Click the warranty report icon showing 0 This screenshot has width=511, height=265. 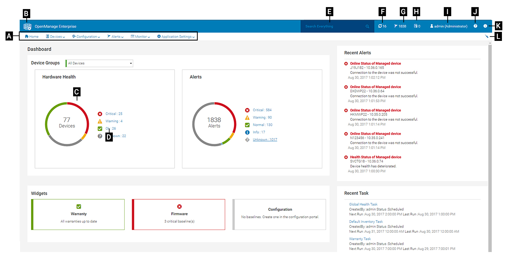[415, 26]
